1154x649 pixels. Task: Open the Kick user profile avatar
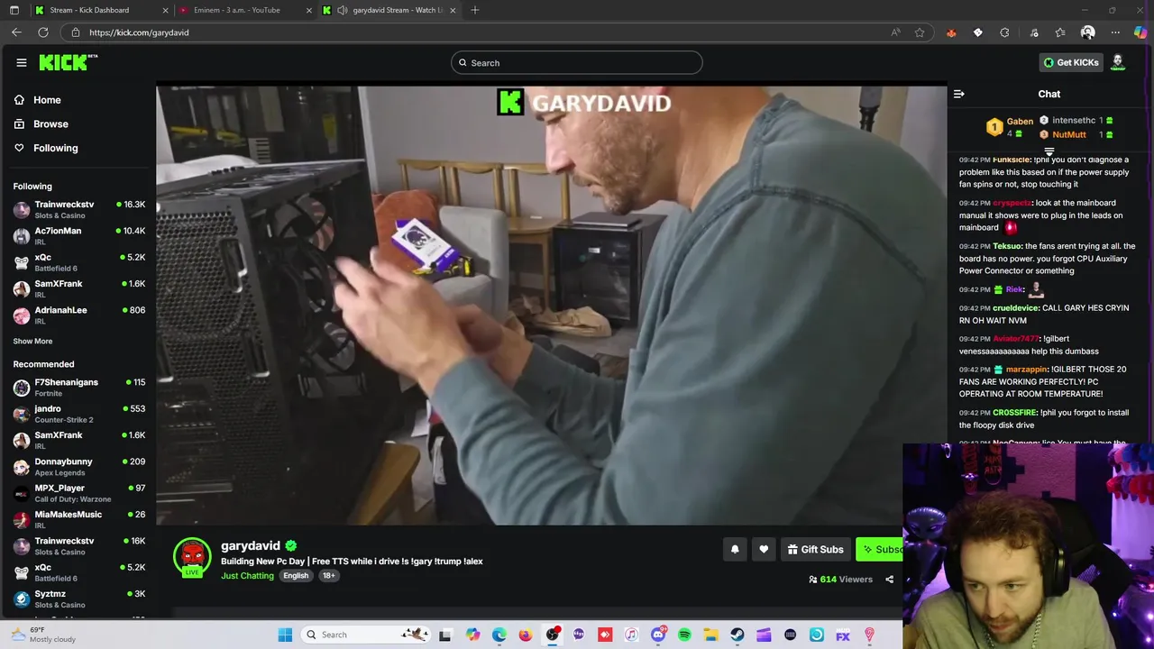coord(1118,62)
